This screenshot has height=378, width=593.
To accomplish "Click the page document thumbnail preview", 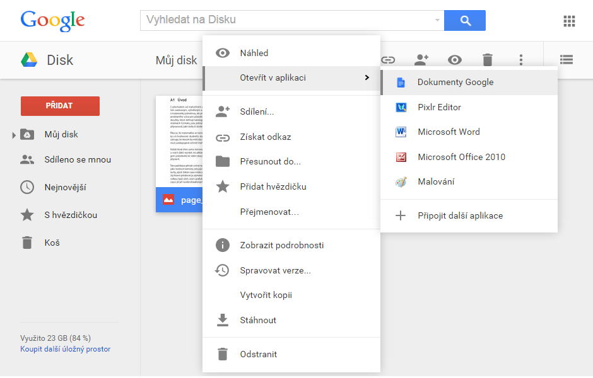I will tap(179, 141).
